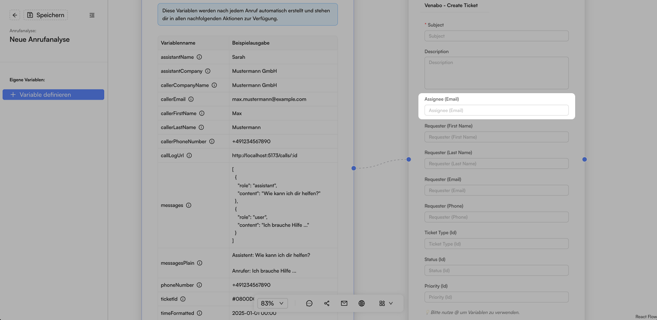Open the React Flow attribution link
Viewport: 657px width, 320px height.
(645, 317)
